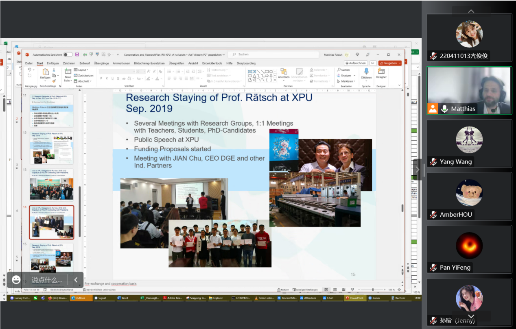Click the 'Public Speech at XPU' bullet text
Viewport: 516px width, 329px height.
pyautogui.click(x=166, y=140)
